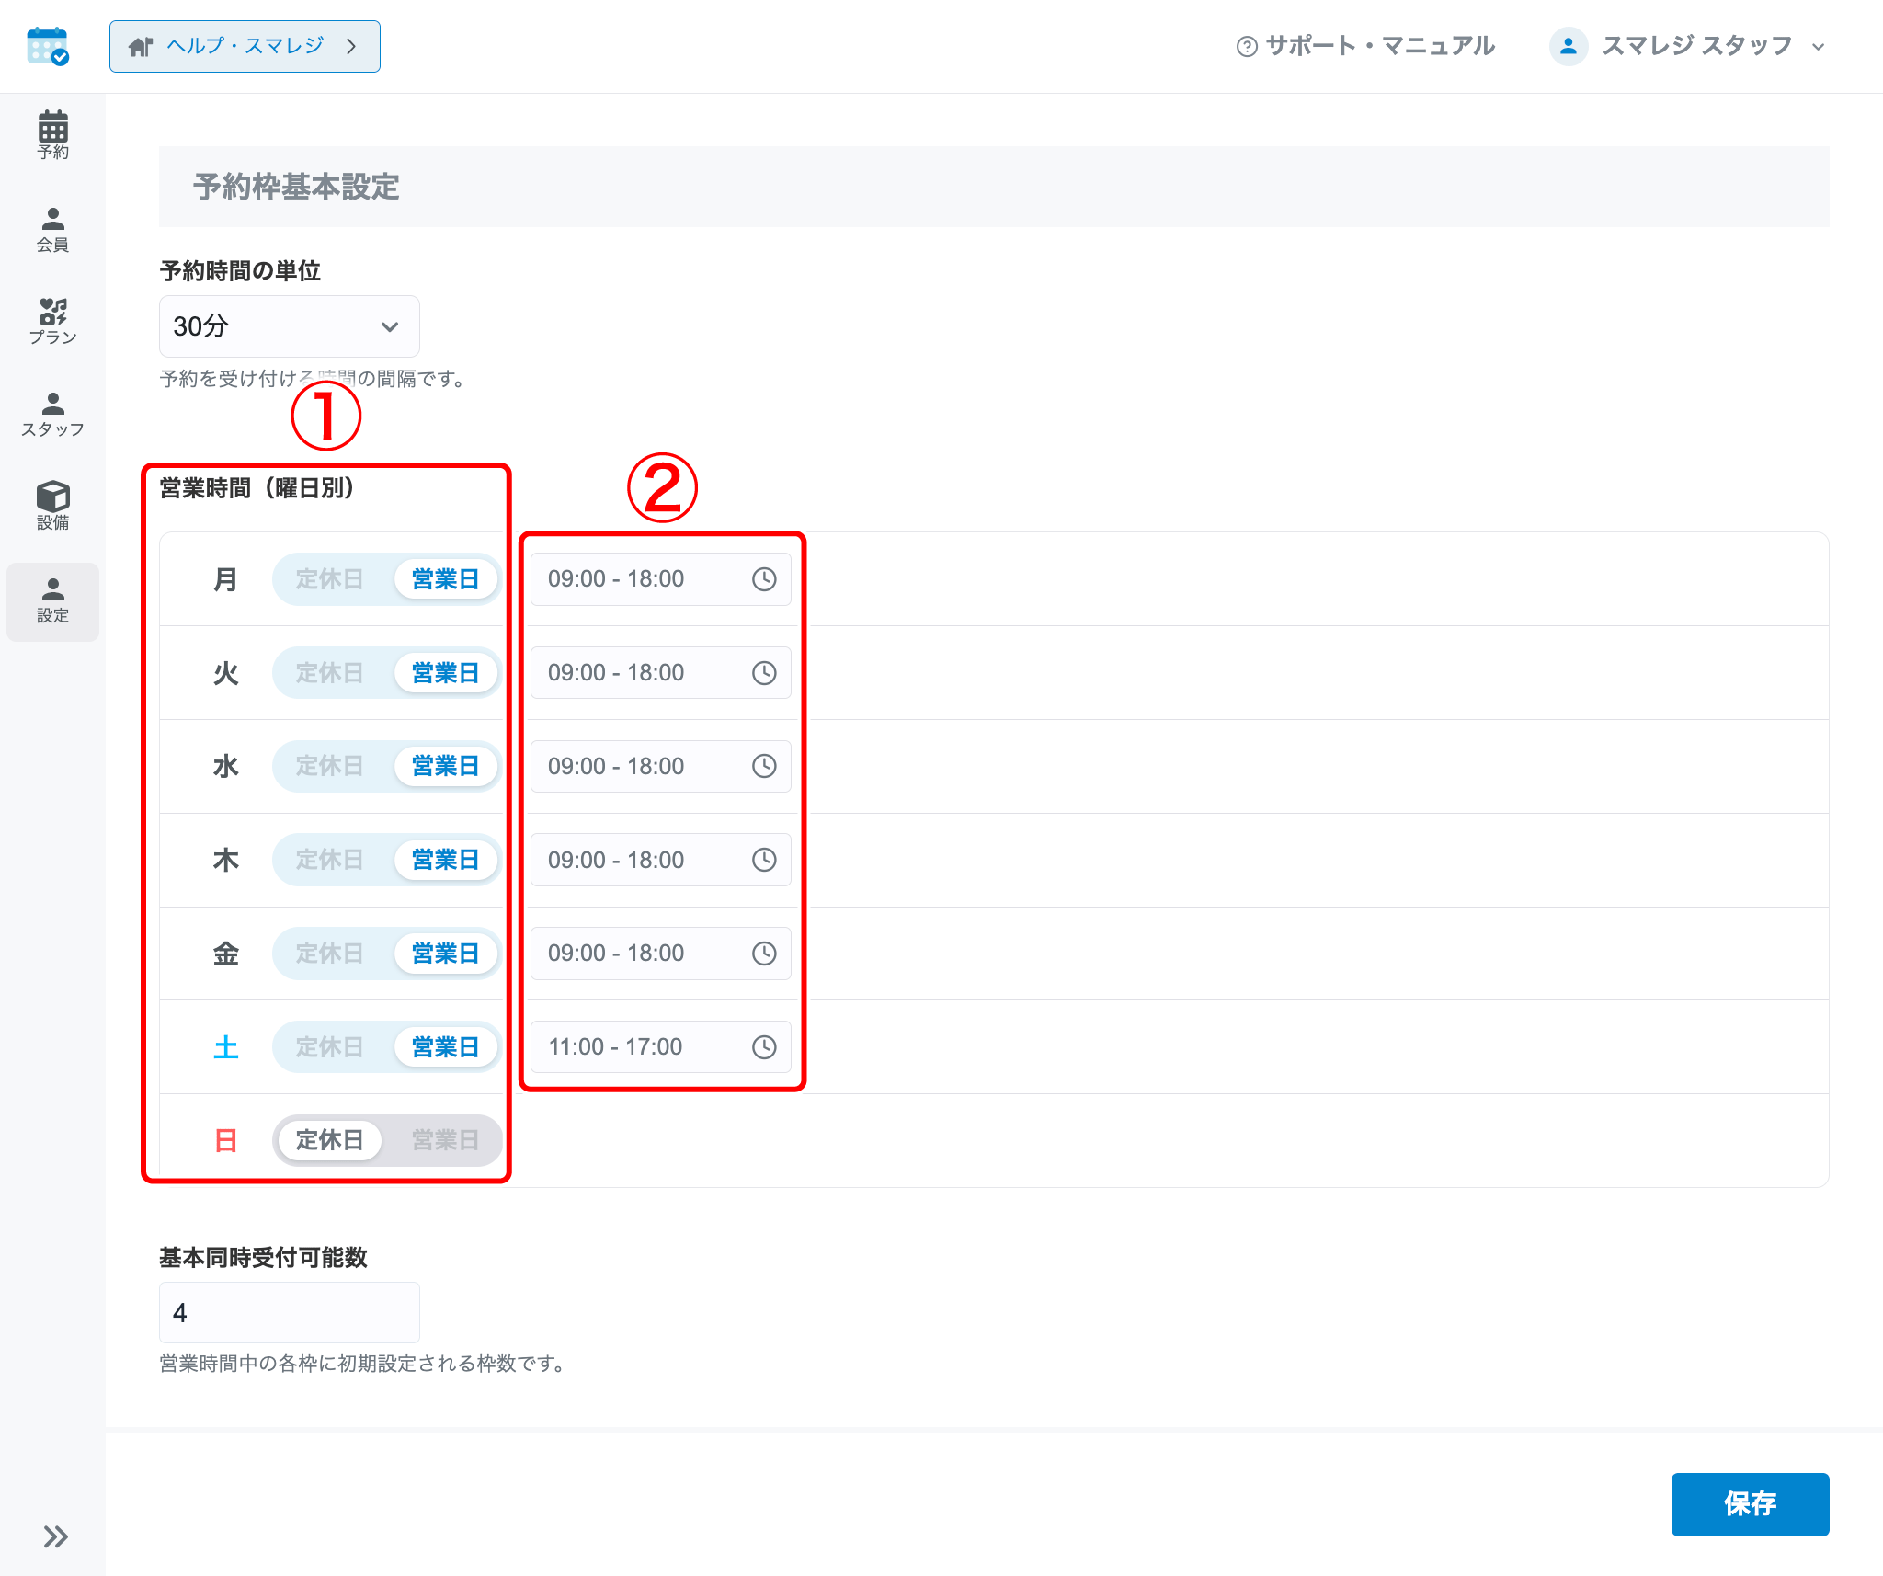Set Friday to 定休日

point(329,954)
